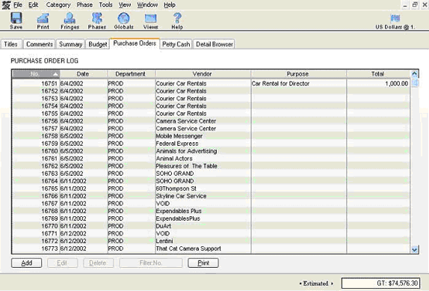This screenshot has height=291, width=429.
Task: Open the Globals tool
Action: click(123, 20)
